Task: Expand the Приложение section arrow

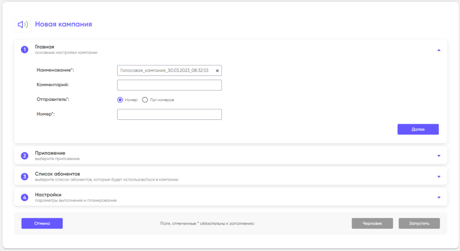Action: [439, 156]
